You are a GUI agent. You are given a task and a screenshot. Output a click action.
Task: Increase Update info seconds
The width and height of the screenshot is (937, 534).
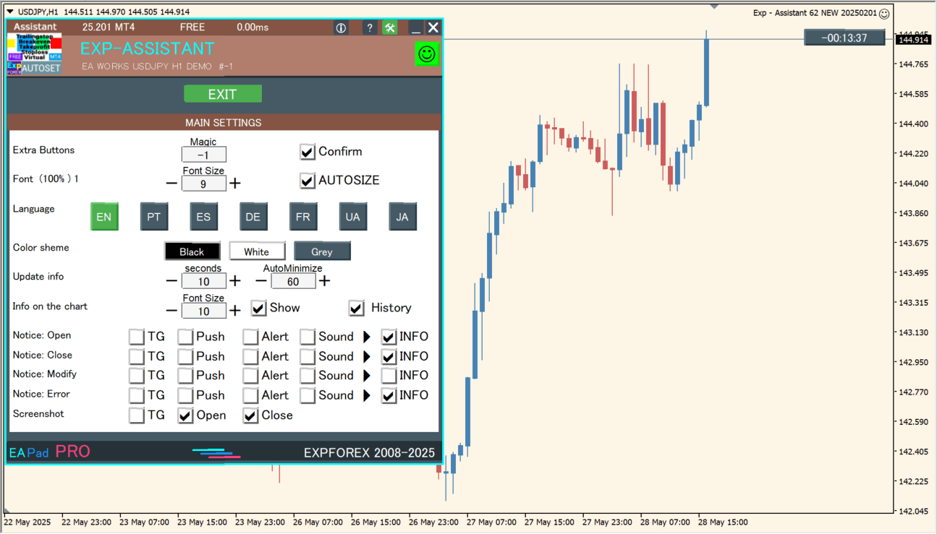pos(235,281)
